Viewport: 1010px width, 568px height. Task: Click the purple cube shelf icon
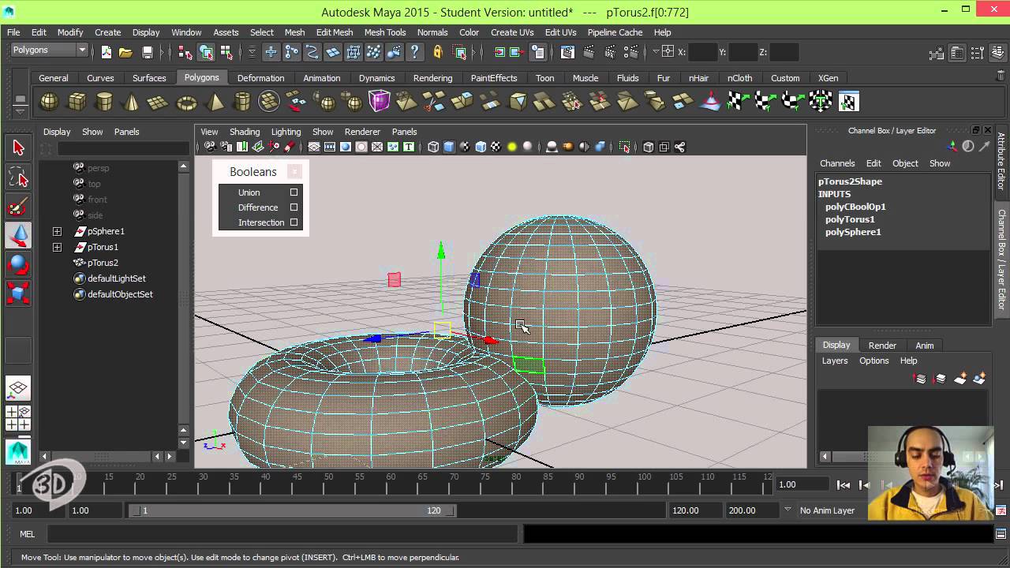[x=380, y=102]
